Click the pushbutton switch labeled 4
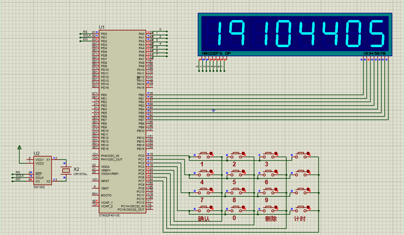 point(204,173)
